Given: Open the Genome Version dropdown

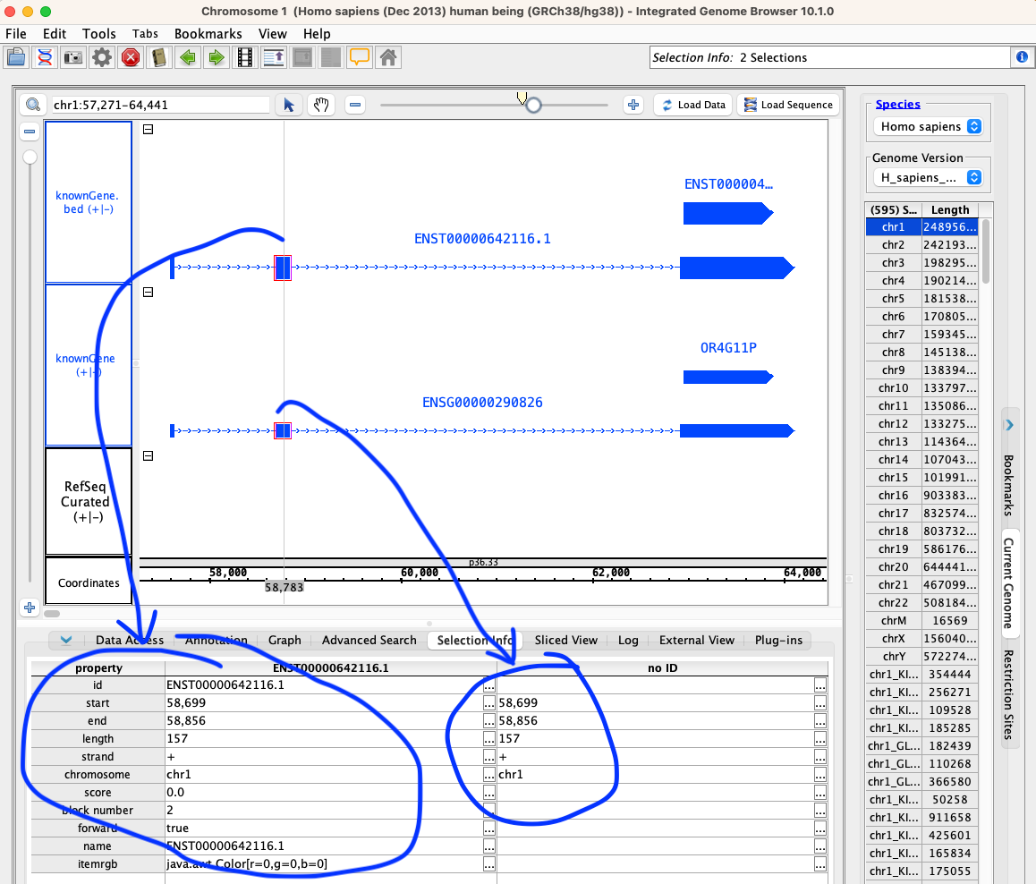Looking at the screenshot, I should [x=926, y=177].
